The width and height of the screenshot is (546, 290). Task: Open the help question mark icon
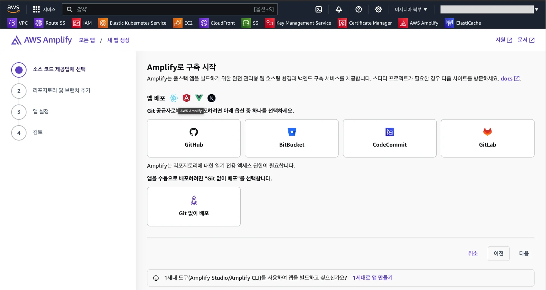(358, 9)
